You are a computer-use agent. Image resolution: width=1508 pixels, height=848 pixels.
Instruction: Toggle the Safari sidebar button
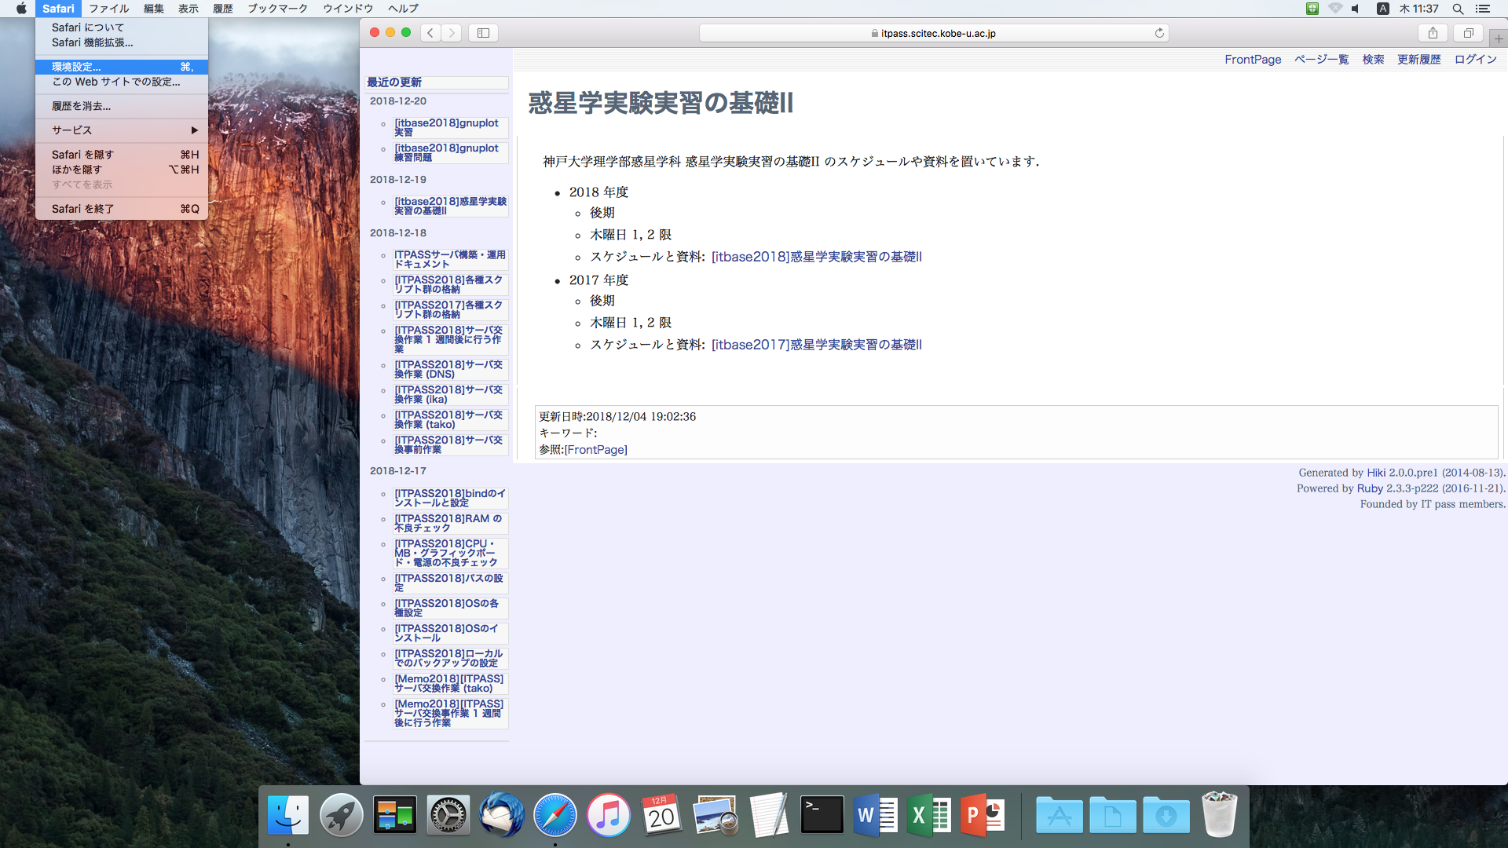(x=483, y=33)
